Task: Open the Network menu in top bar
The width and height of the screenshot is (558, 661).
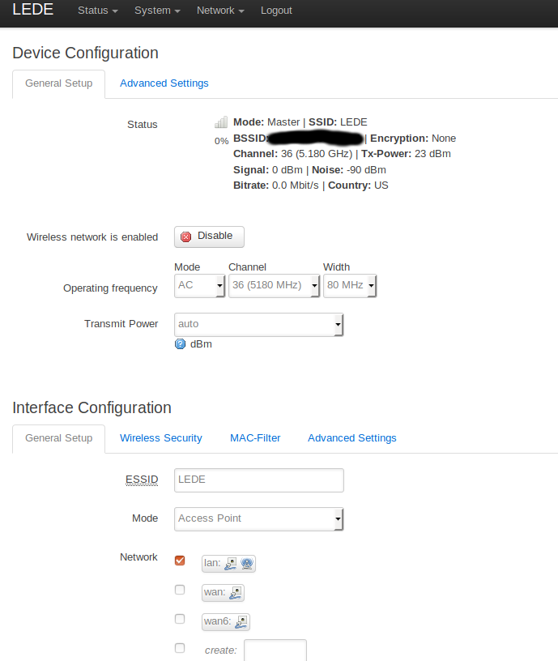Action: click(x=220, y=11)
